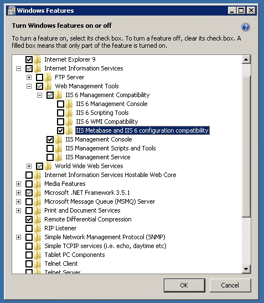Click the blue help question mark icon
Screen dimensions: 264x303
click(246, 27)
